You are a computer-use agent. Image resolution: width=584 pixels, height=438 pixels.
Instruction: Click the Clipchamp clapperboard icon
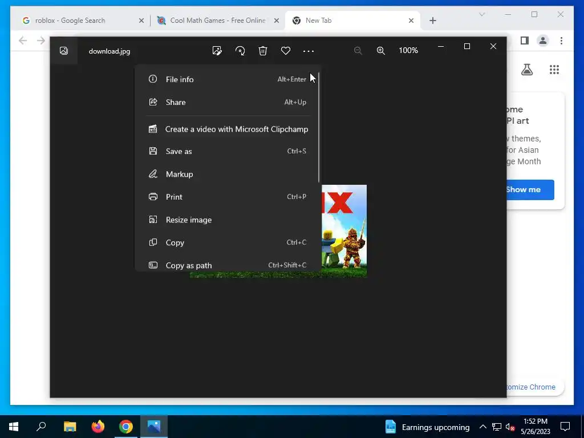[x=153, y=129]
